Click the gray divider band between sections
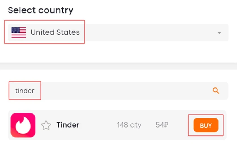This screenshot has height=156, width=237. pyautogui.click(x=118, y=66)
